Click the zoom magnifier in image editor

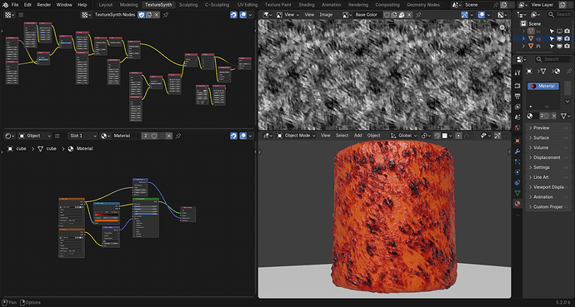[x=502, y=27]
